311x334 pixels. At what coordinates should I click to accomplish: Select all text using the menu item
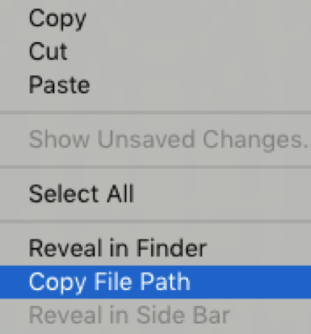[x=155, y=194]
